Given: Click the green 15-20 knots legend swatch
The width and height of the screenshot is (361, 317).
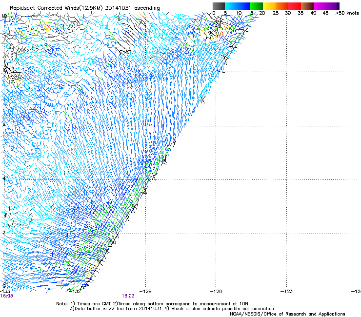Looking at the screenshot, I should pos(257,6).
